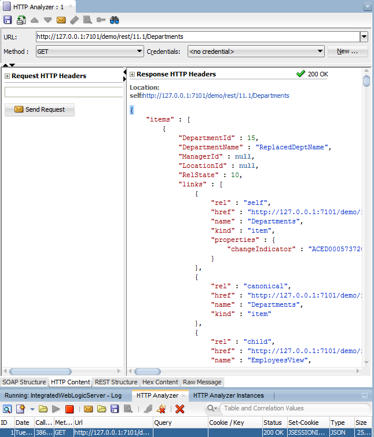Open dropdown arrow beside new request icon
374x437 pixels.
[32, 409]
